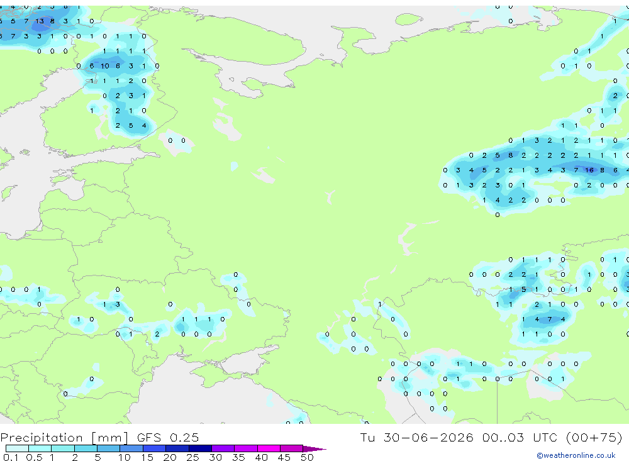Select the 15–20 mm legend swatch
The height and width of the screenshot is (461, 629).
(x=154, y=448)
